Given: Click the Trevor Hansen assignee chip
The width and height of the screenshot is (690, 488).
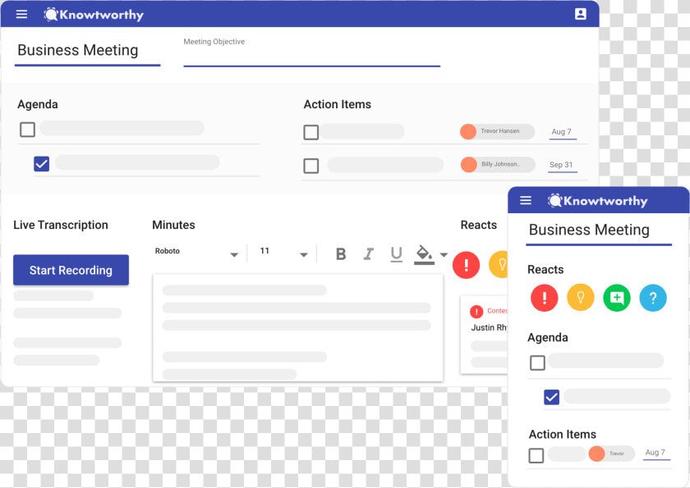Looking at the screenshot, I should [x=497, y=131].
